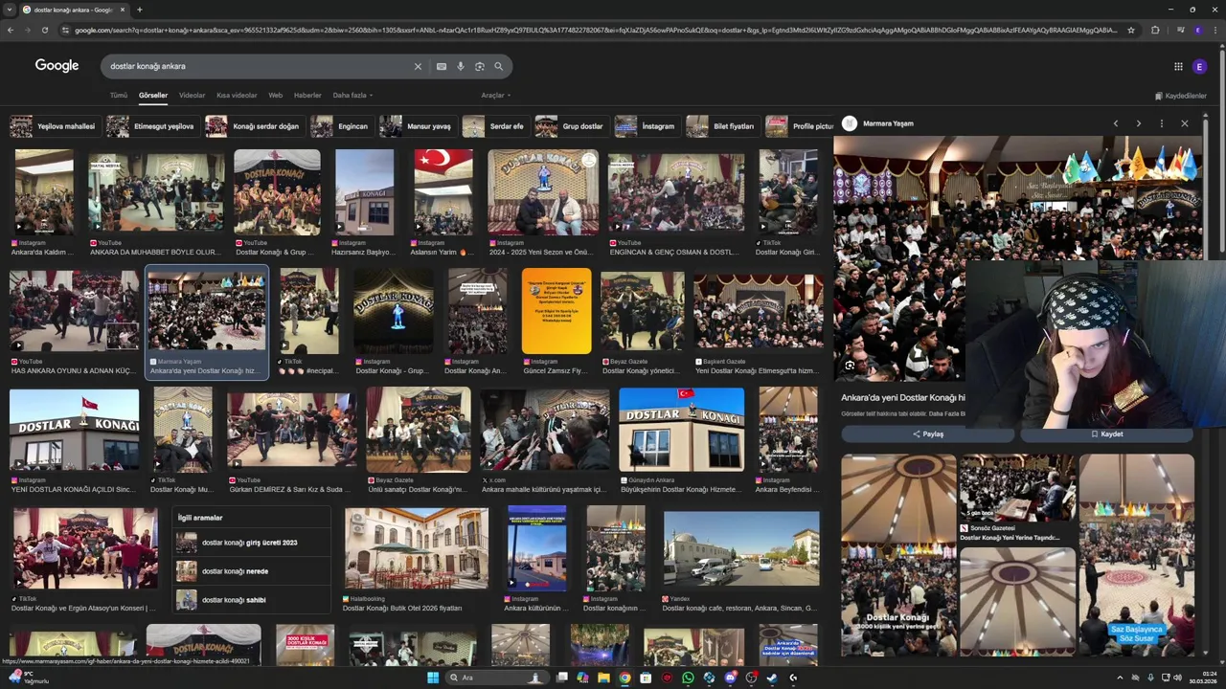The width and height of the screenshot is (1226, 689).
Task: Open related search dostlar konağı nerede
Action: pyautogui.click(x=251, y=571)
